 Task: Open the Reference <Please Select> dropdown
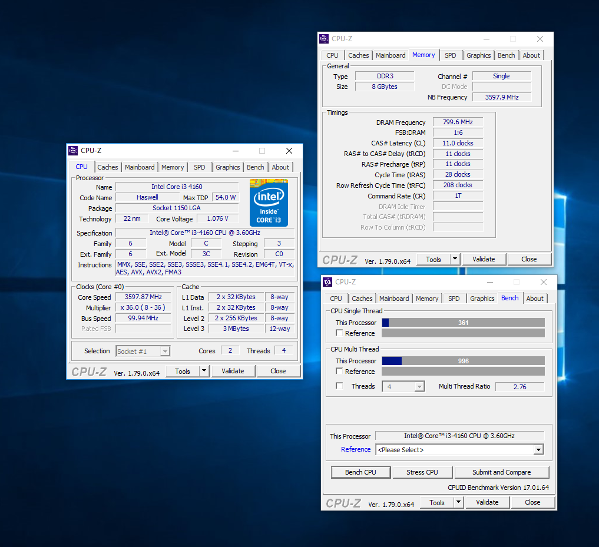tap(459, 450)
